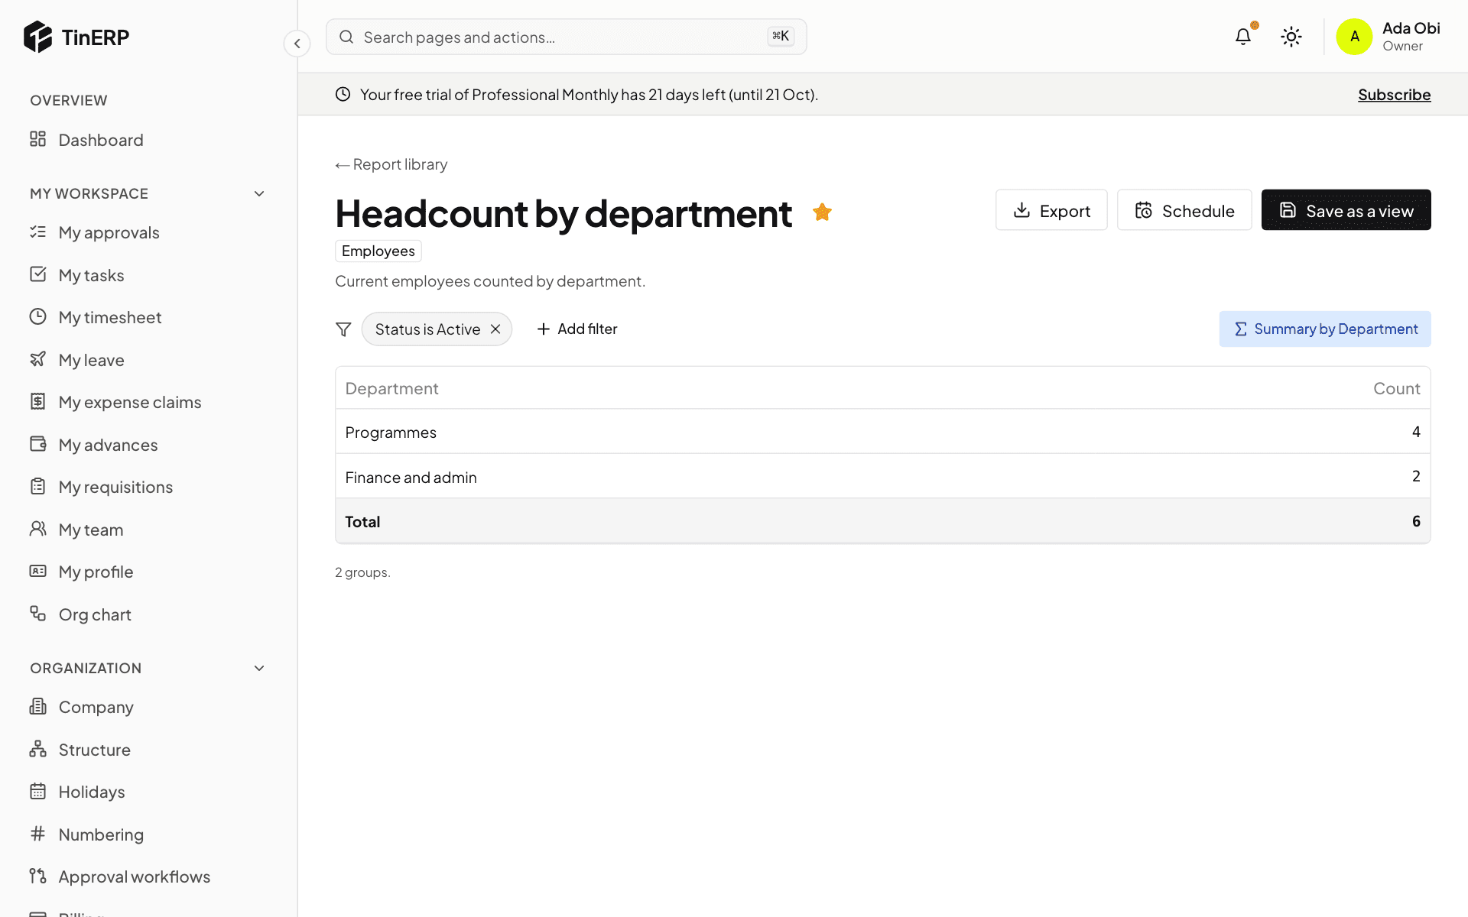The height and width of the screenshot is (917, 1468).
Task: Click the Holidays calendar icon
Action: 37,791
